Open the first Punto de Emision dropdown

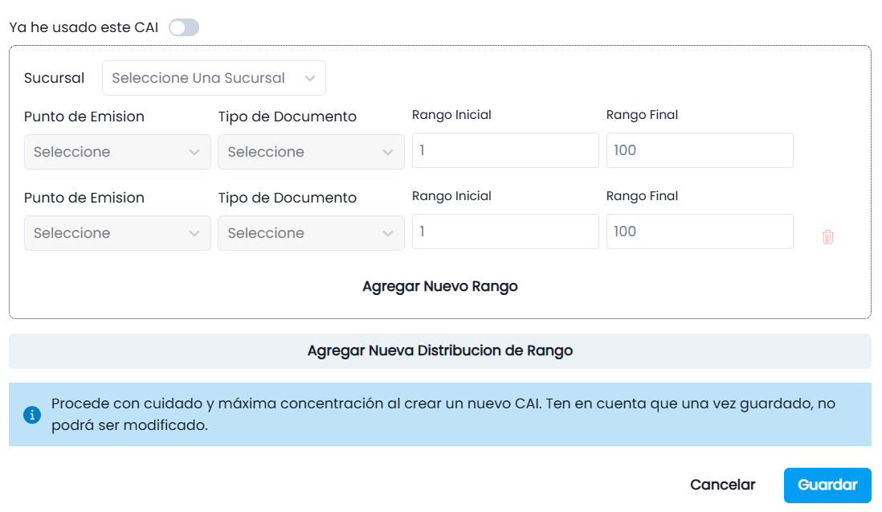tap(117, 152)
